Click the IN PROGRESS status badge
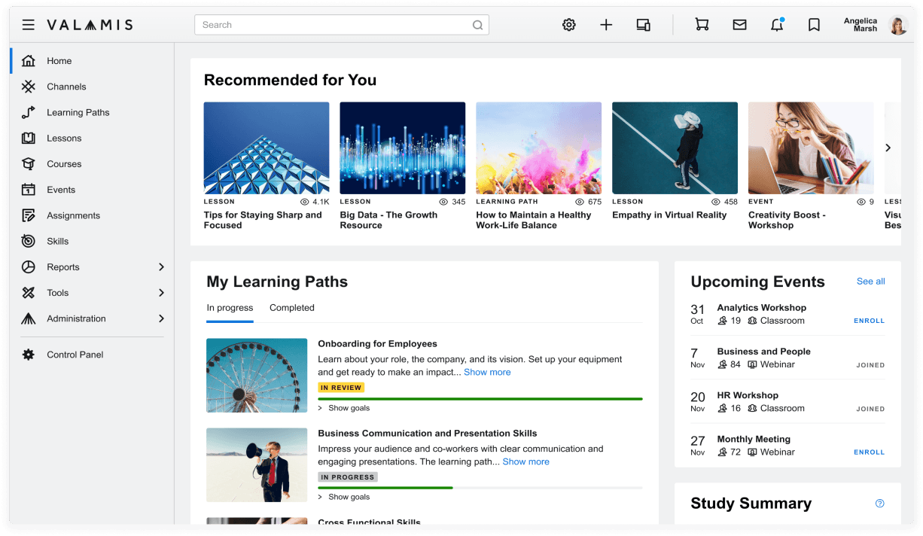This screenshot has height=536, width=923. click(x=347, y=477)
